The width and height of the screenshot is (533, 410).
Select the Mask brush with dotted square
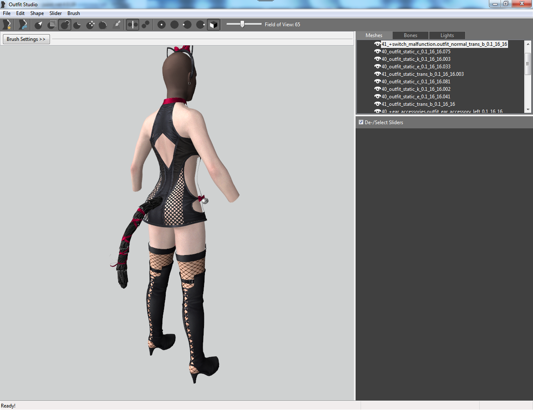tap(52, 25)
